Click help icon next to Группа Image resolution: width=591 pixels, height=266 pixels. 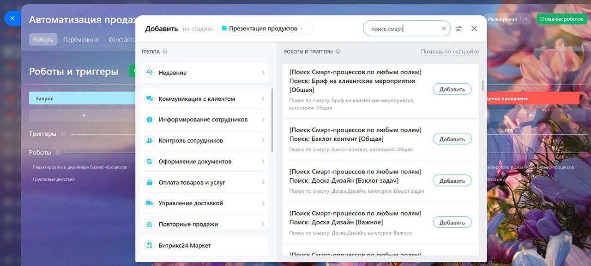[165, 52]
